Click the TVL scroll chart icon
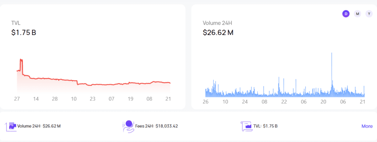 tap(246, 126)
